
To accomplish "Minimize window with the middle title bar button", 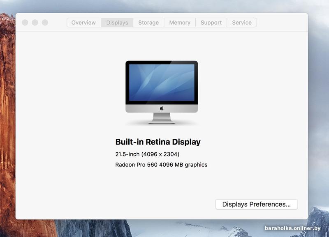I will click(35, 23).
